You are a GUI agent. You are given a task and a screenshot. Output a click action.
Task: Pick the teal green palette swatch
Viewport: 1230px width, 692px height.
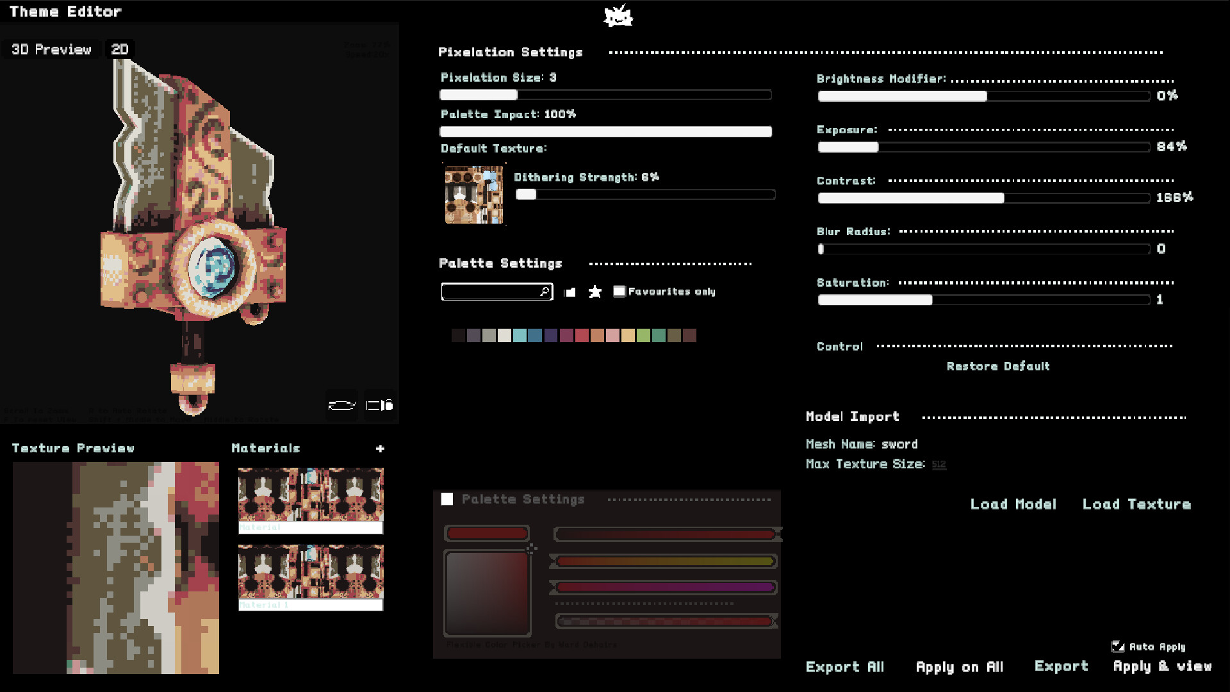pyautogui.click(x=659, y=335)
